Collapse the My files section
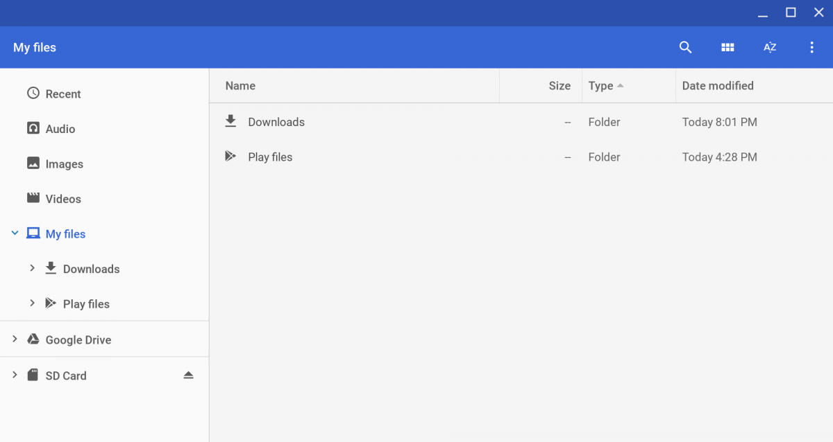 pyautogui.click(x=15, y=233)
